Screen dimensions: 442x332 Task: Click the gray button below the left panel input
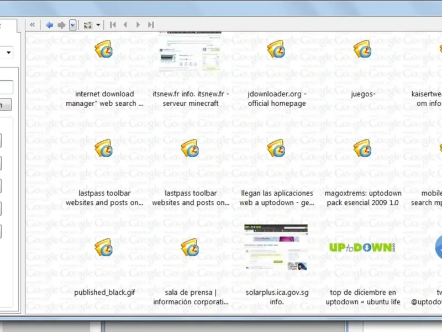tap(6, 105)
